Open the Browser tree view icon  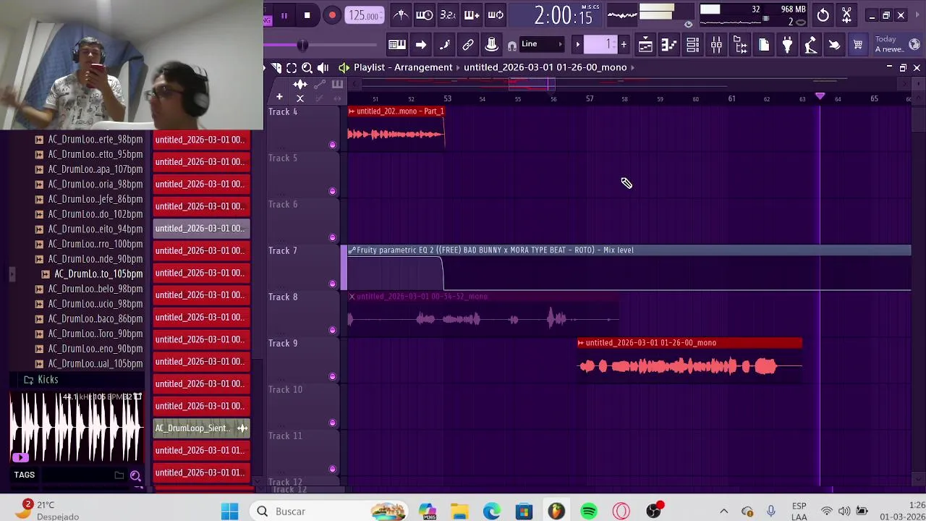740,45
